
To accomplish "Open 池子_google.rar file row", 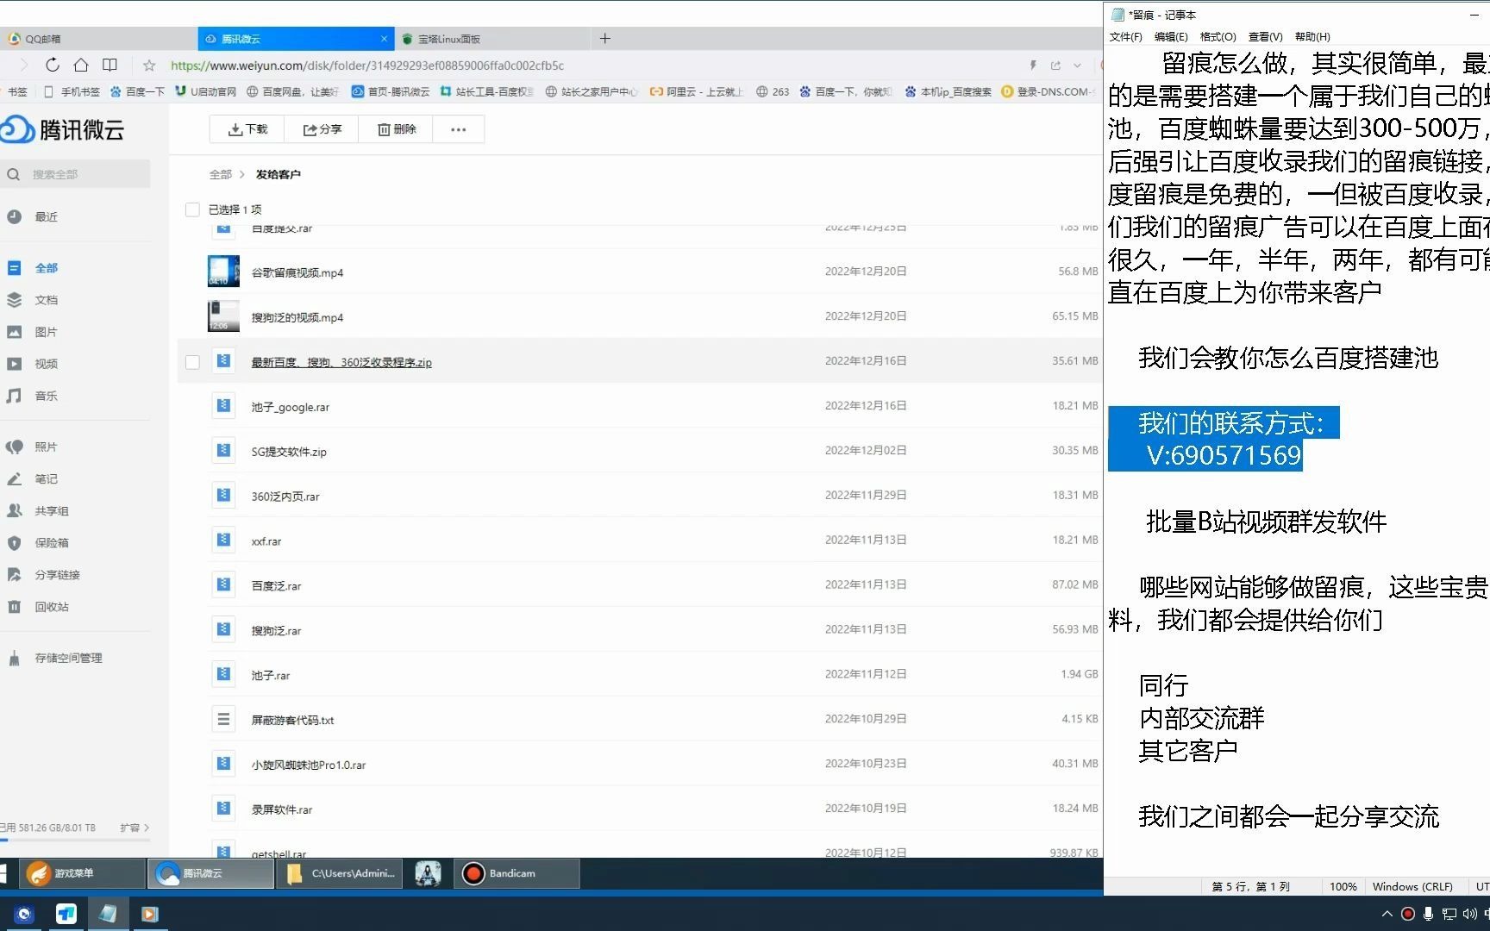I will (640, 405).
